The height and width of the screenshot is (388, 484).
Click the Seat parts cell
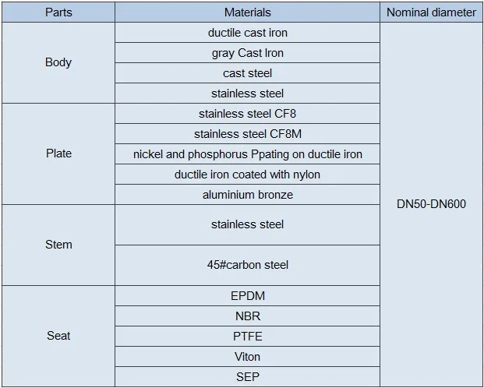click(x=58, y=336)
